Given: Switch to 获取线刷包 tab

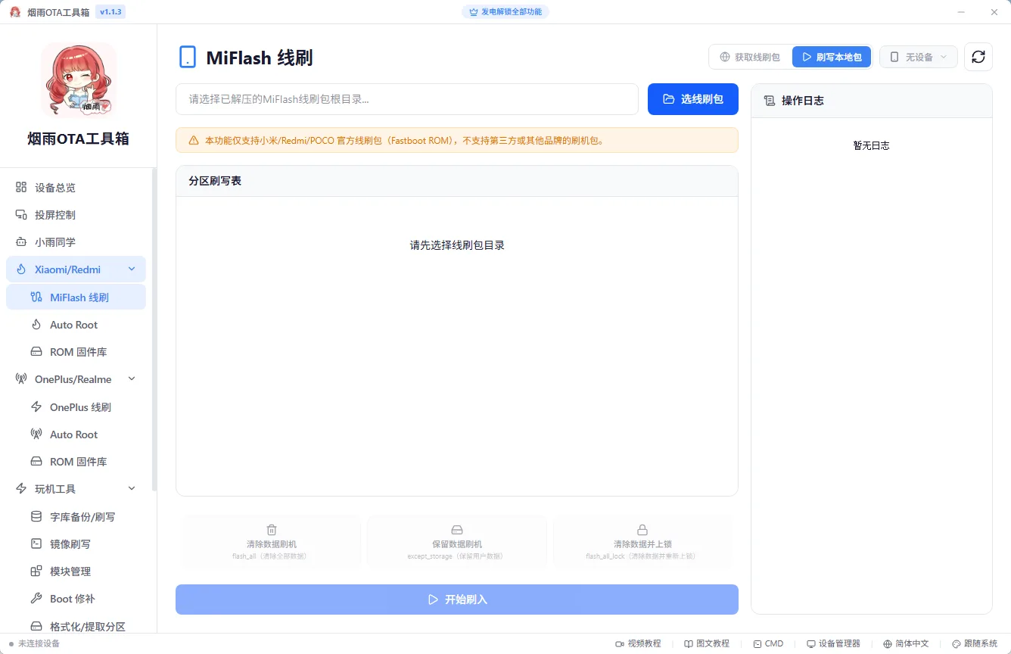Looking at the screenshot, I should [x=750, y=57].
